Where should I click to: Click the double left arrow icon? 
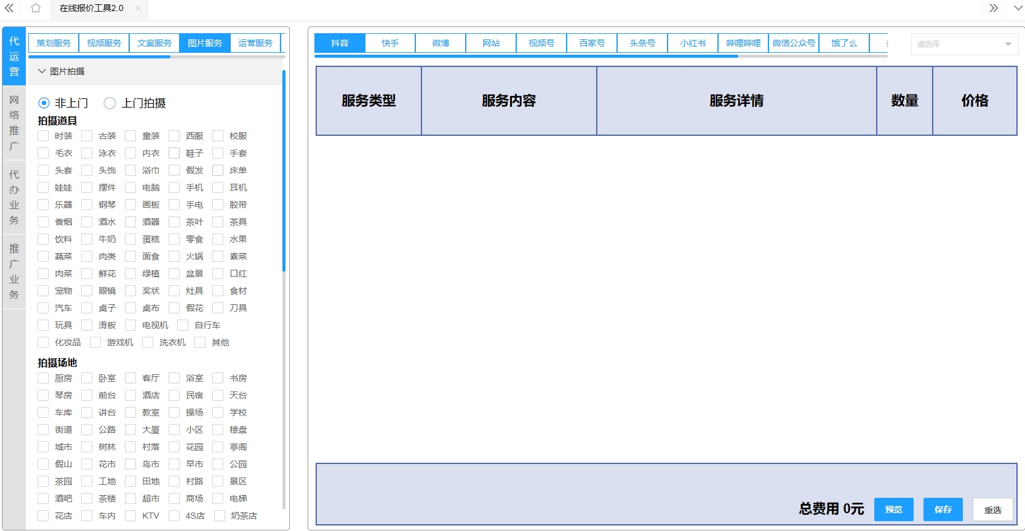tap(9, 8)
